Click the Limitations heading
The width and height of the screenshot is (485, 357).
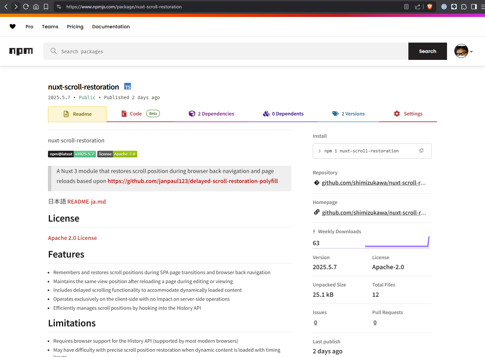click(72, 323)
